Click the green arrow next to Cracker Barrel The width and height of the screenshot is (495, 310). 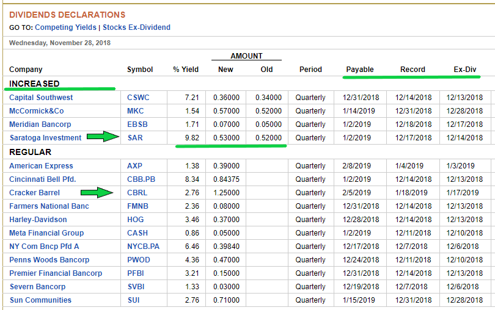coord(97,193)
